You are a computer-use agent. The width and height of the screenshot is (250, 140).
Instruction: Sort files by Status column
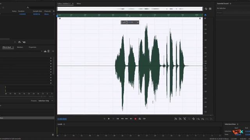coord(14,11)
